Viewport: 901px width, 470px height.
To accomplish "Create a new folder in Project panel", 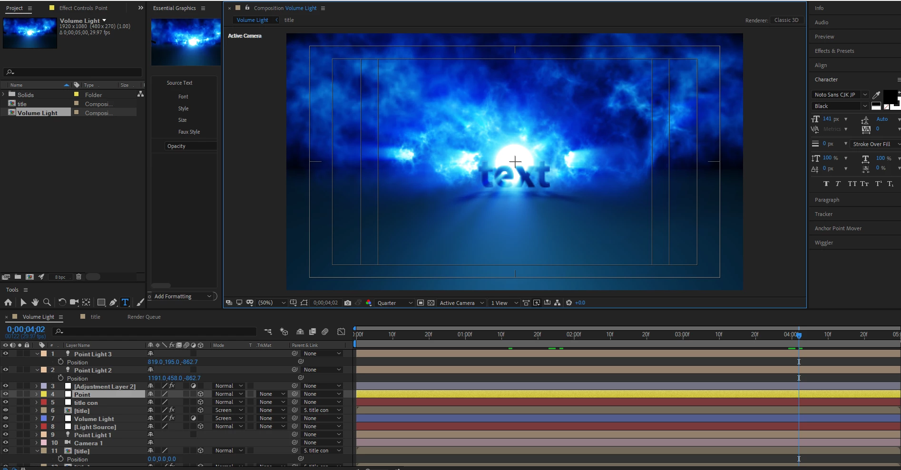I will pyautogui.click(x=18, y=277).
